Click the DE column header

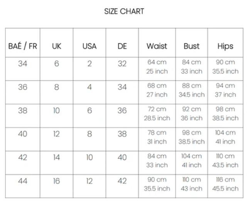tap(122, 46)
